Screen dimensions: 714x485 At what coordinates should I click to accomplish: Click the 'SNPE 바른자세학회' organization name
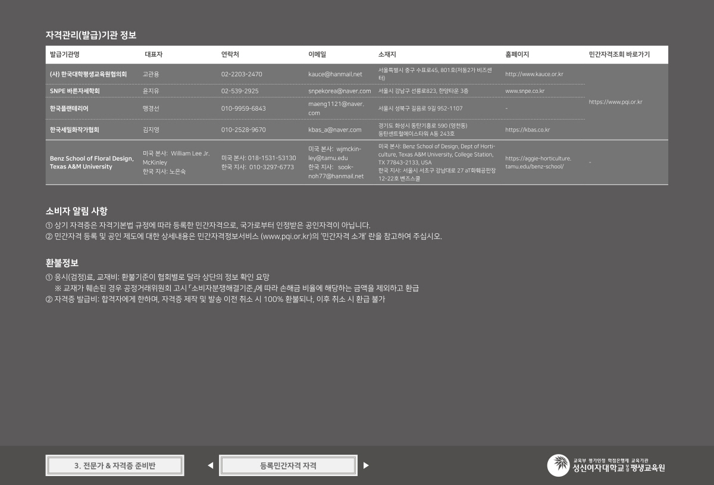pos(75,91)
